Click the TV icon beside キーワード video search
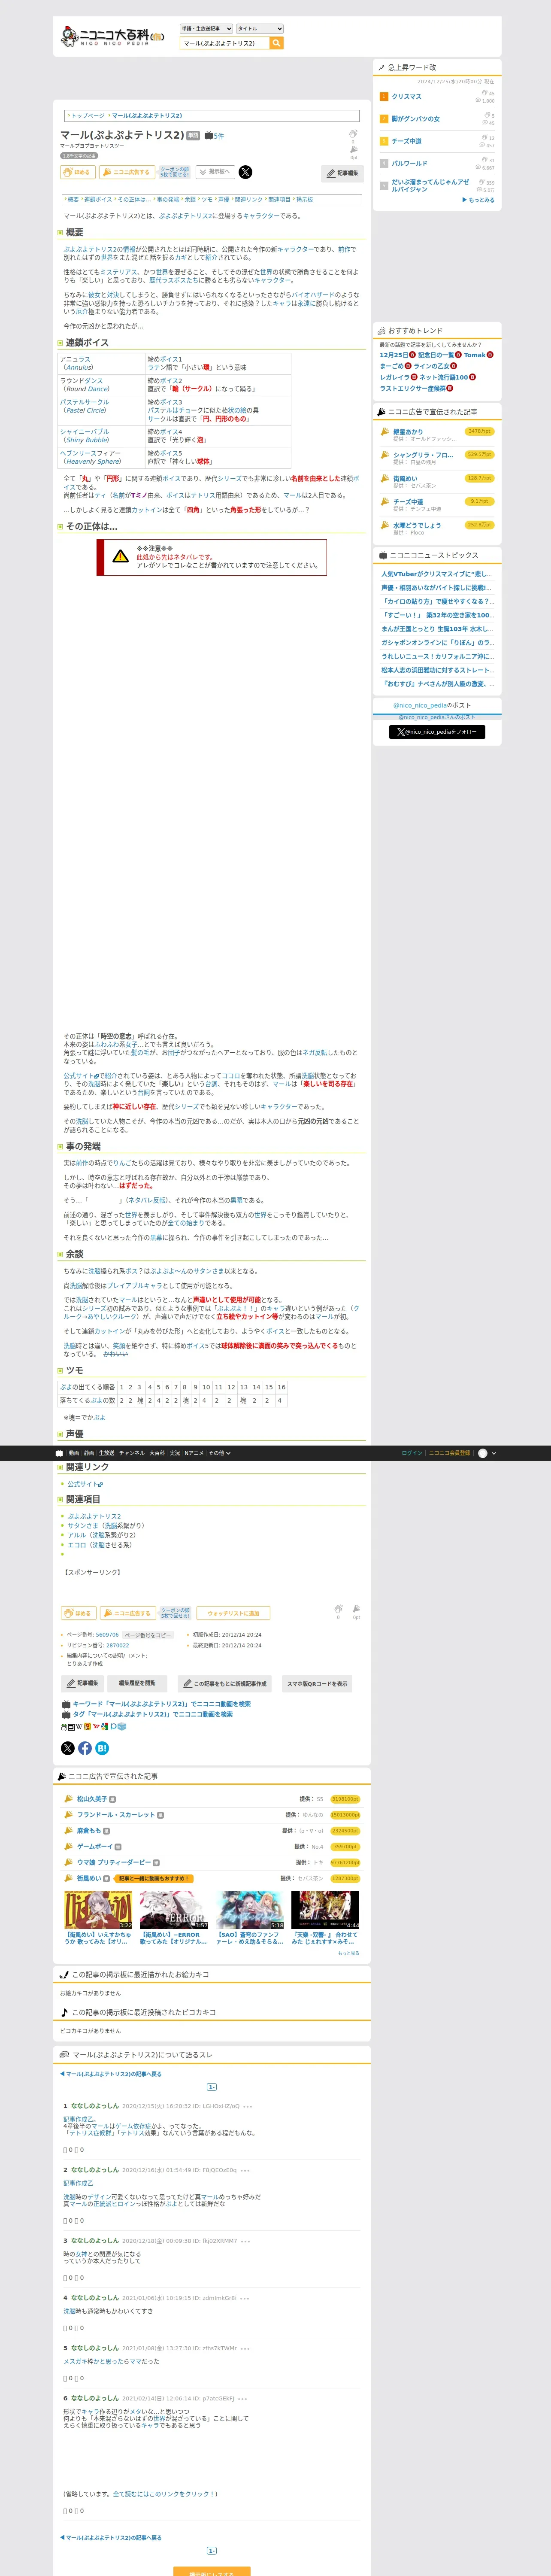 [66, 1704]
